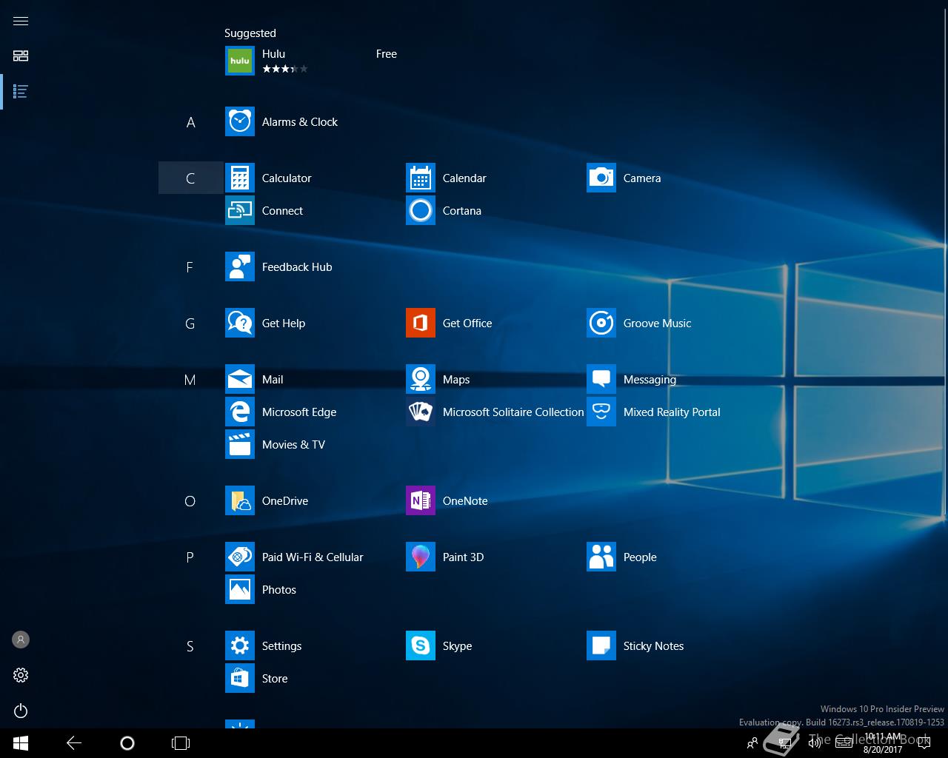Open the user account menu
Viewport: 948px width, 758px height.
click(21, 640)
